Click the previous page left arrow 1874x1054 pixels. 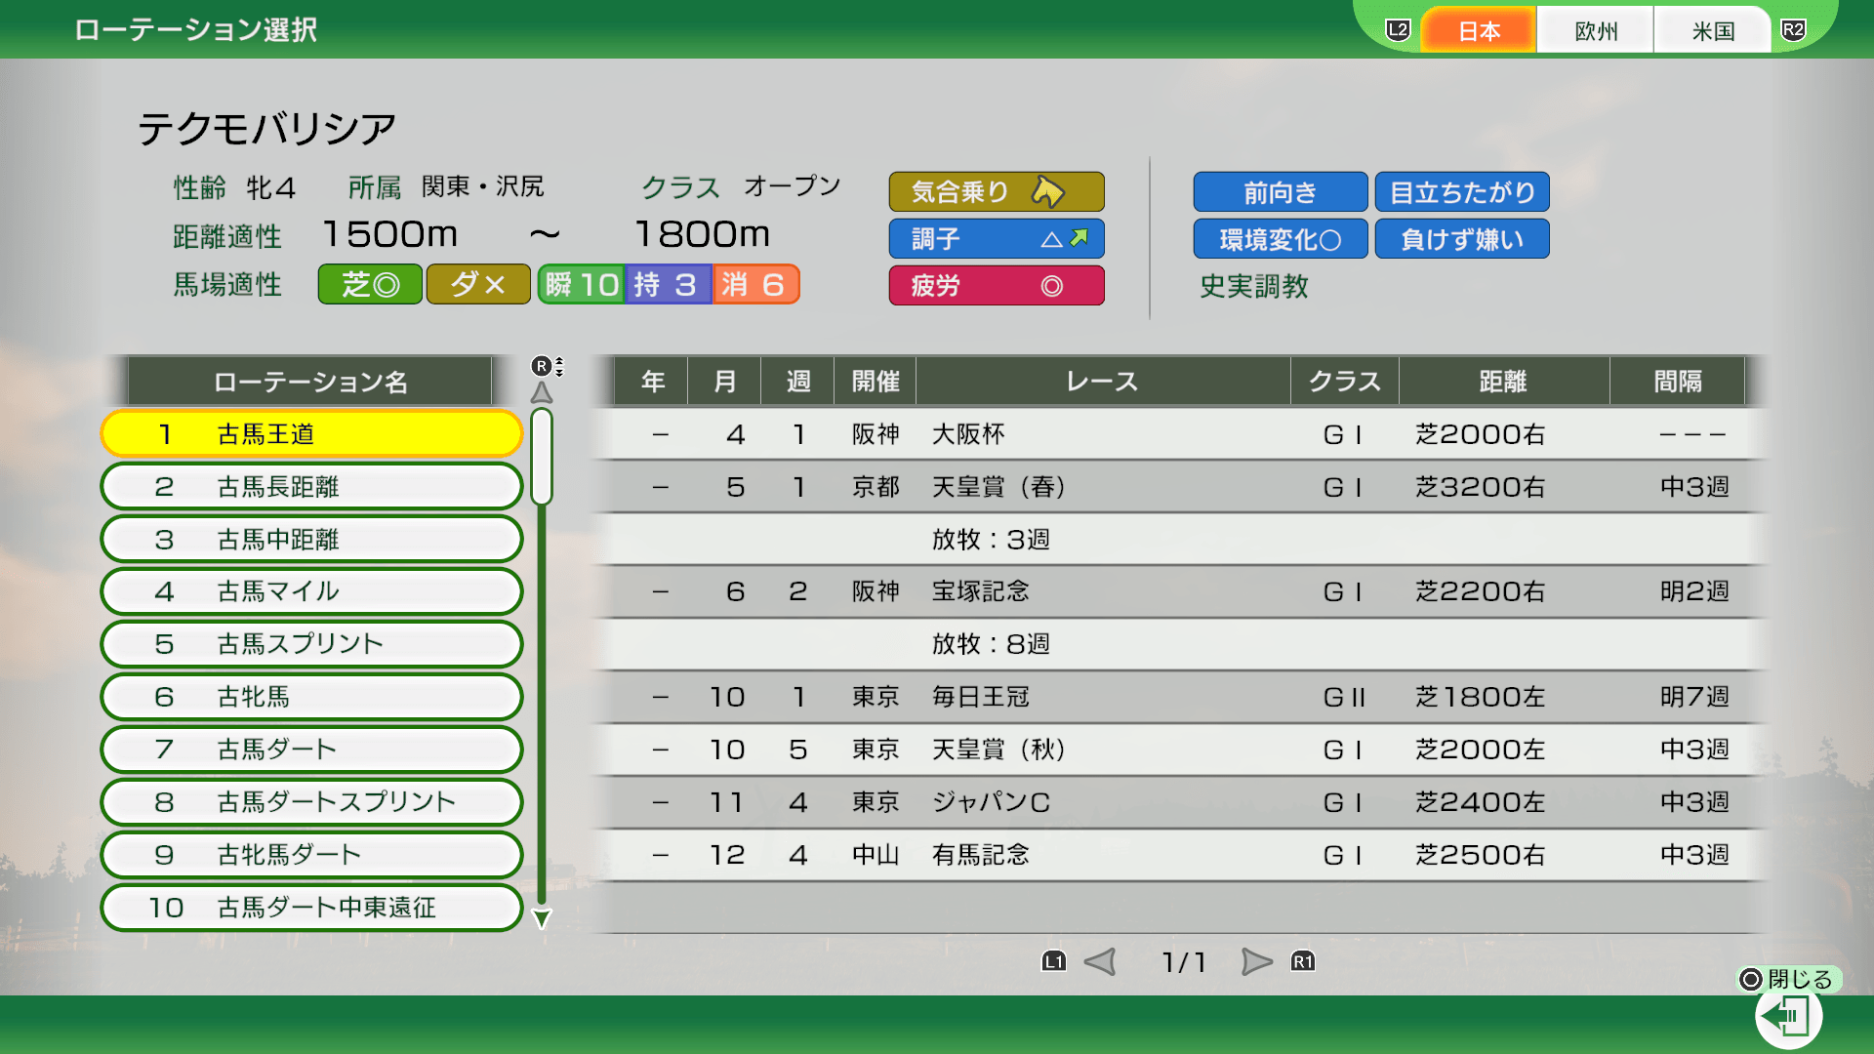(1100, 962)
